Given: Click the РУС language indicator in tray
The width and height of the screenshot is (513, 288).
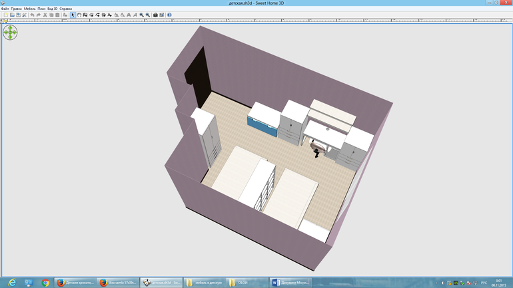Looking at the screenshot, I should (484, 282).
